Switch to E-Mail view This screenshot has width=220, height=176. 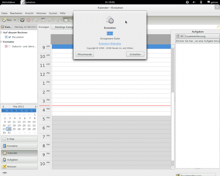click(x=19, y=139)
